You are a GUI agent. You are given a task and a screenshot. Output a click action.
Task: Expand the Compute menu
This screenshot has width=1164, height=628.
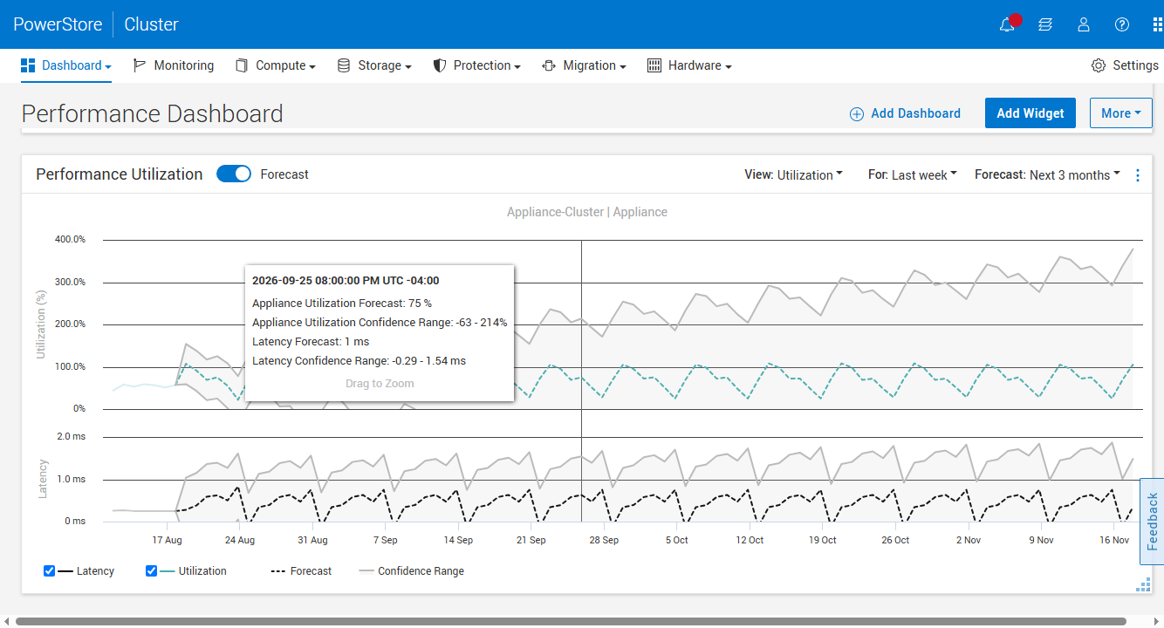[276, 65]
